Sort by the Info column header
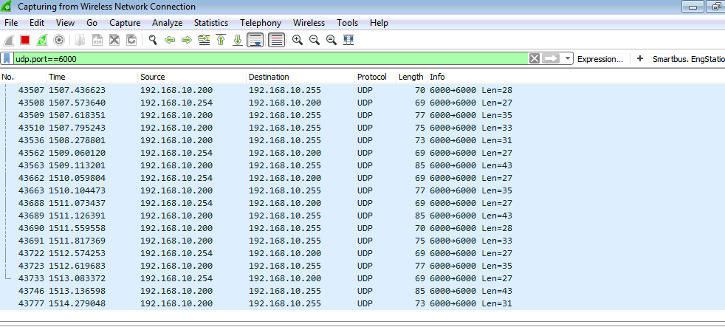 [x=576, y=77]
